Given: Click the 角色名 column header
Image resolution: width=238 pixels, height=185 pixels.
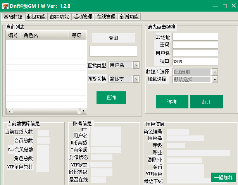Looking at the screenshot, I should 45,35.
